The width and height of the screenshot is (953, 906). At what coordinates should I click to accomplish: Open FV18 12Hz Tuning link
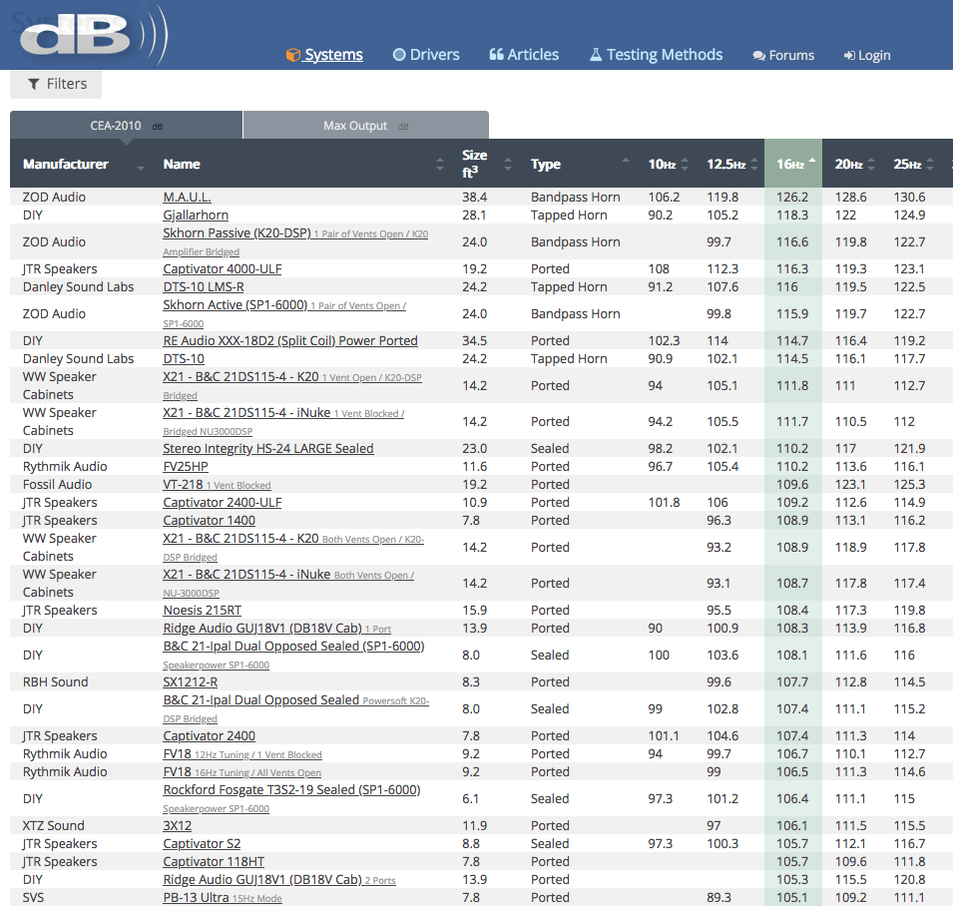(242, 754)
